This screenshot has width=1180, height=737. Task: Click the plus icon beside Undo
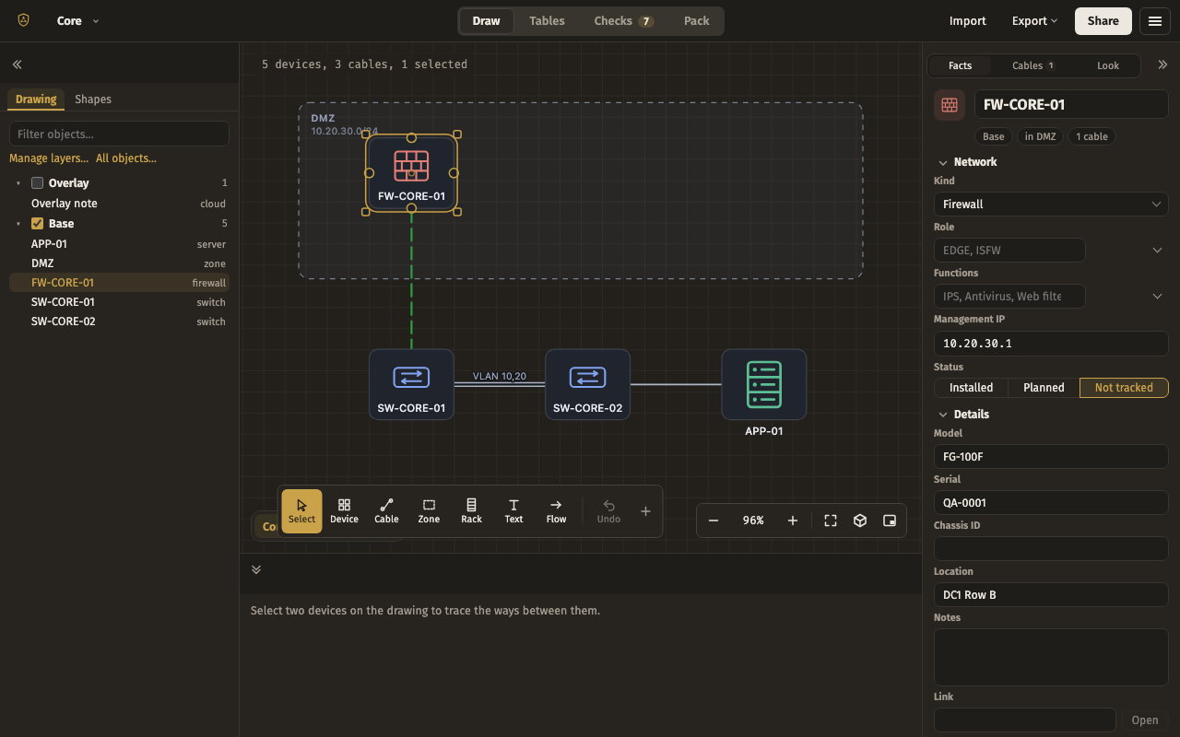[645, 511]
